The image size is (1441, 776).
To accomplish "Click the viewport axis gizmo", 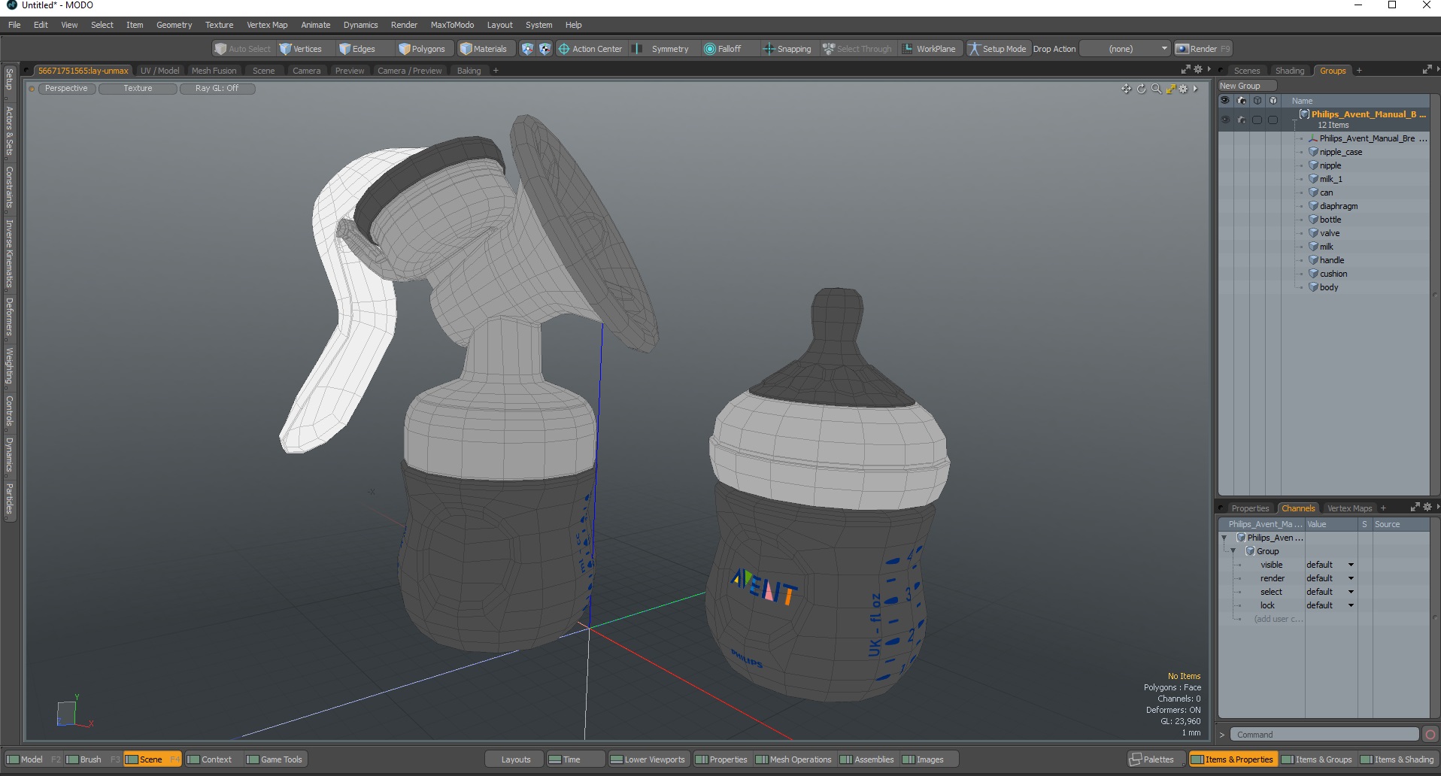I will point(74,711).
